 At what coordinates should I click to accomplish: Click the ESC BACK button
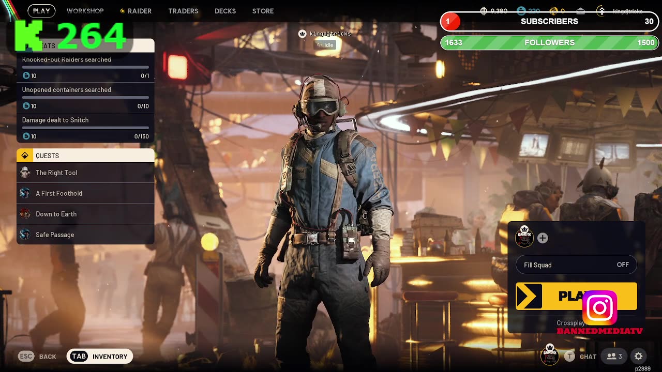coord(37,357)
